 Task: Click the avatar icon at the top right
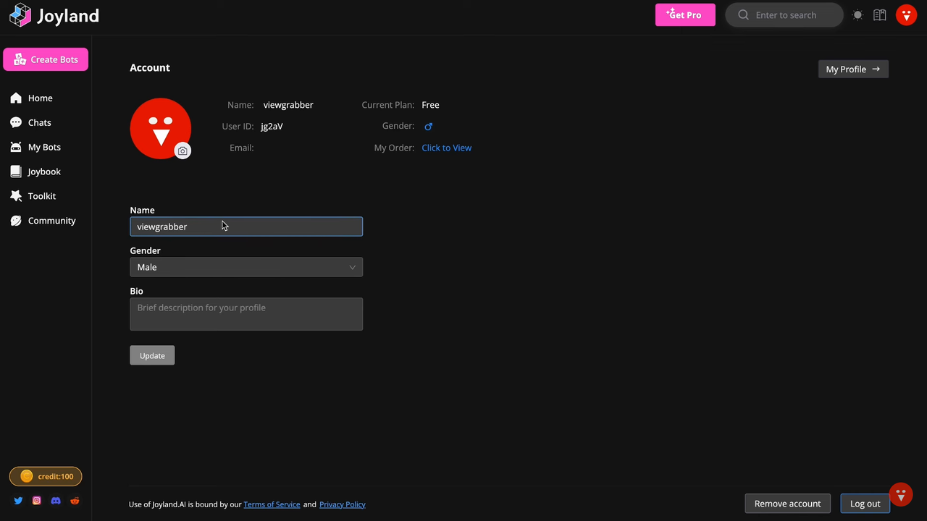(x=906, y=14)
